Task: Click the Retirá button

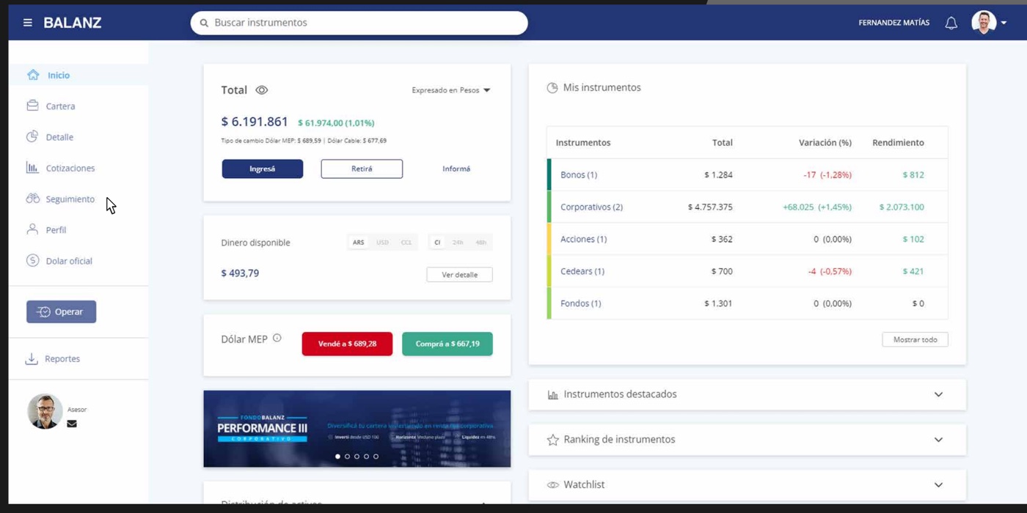Action: click(x=362, y=169)
